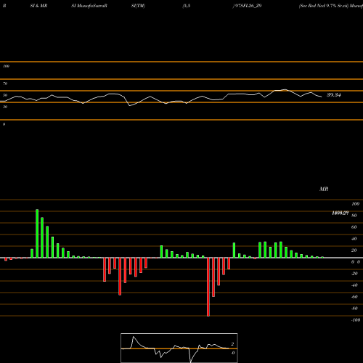The width and height of the screenshot is (363, 363).
Task: Click the 'SI & MR' header text
Action: click(x=38, y=6)
